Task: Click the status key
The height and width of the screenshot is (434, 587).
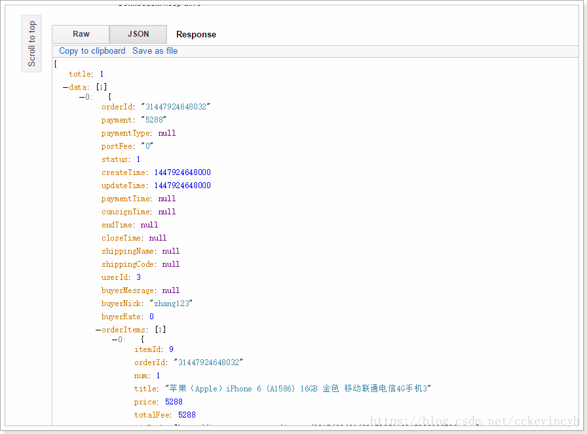Action: click(x=114, y=159)
